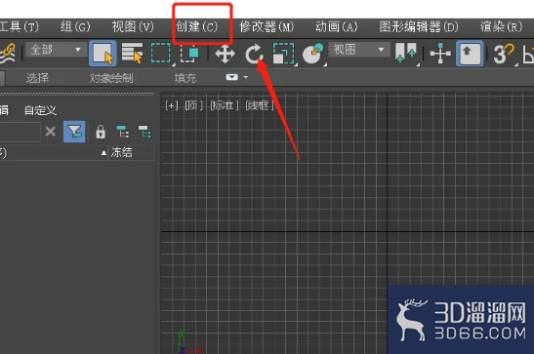Viewport: 534px width, 354px height.
Task: Click the Scene Explorer search field
Action: coord(20,132)
